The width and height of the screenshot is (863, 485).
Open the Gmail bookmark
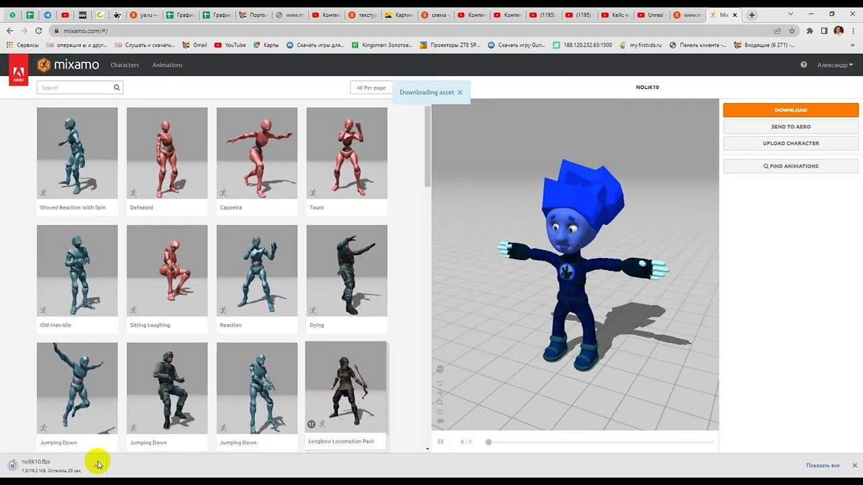tap(195, 45)
